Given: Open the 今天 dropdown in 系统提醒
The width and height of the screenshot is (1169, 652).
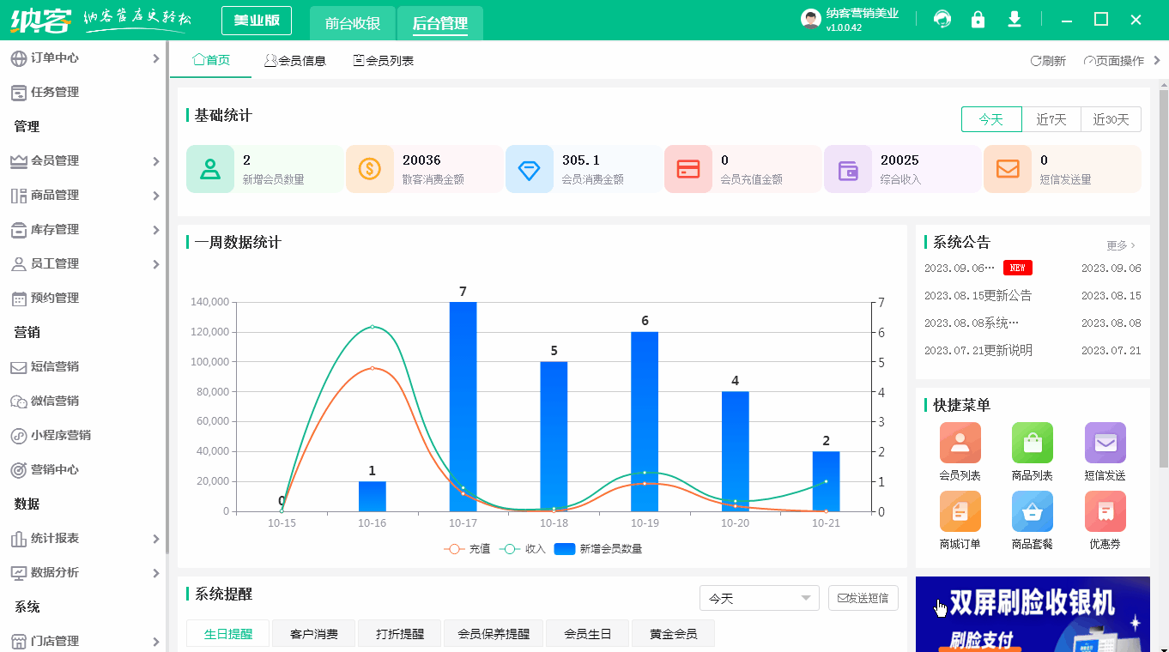Looking at the screenshot, I should tap(759, 598).
